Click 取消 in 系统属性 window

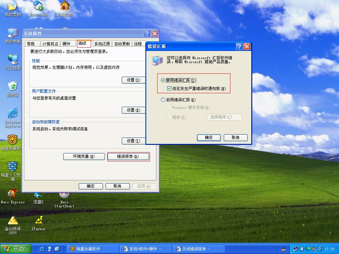coord(118,186)
